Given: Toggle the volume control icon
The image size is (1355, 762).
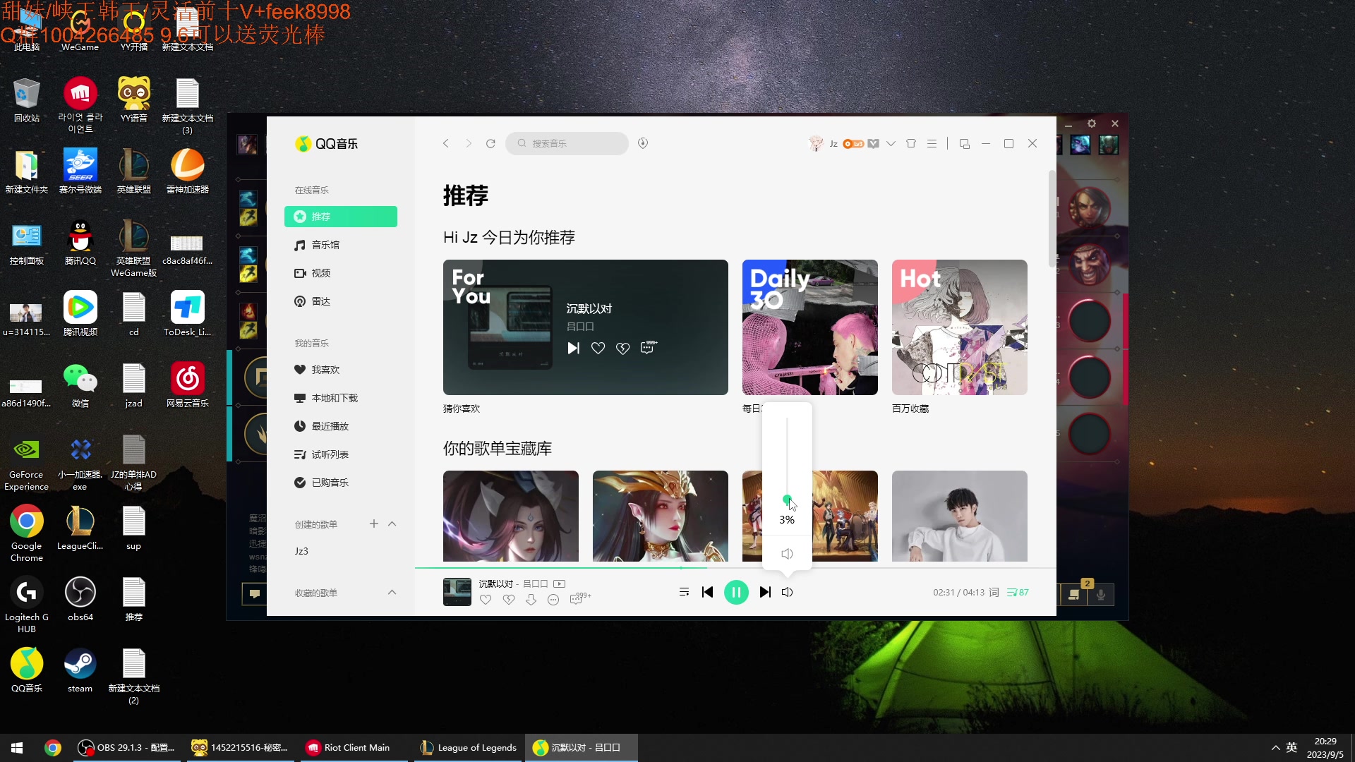Looking at the screenshot, I should [x=787, y=592].
